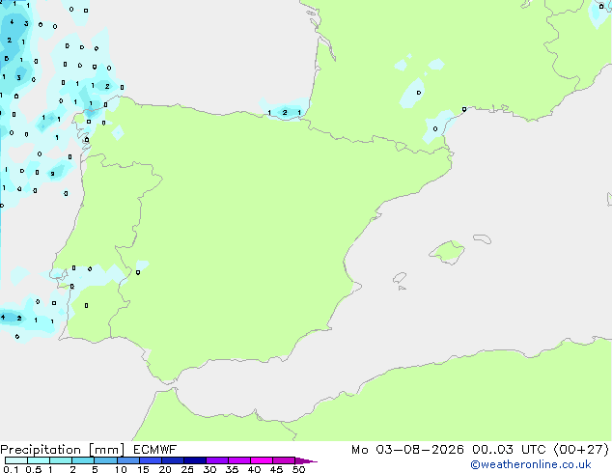Click the 50 value label on legend

point(299,469)
